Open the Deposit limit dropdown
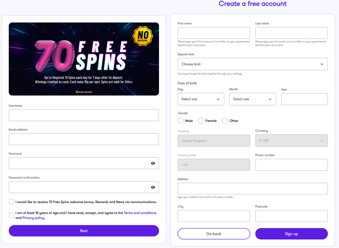Screen dimensions: 339x248 coord(253,64)
